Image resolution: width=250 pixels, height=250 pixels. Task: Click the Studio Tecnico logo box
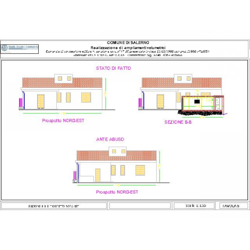pos(20,49)
